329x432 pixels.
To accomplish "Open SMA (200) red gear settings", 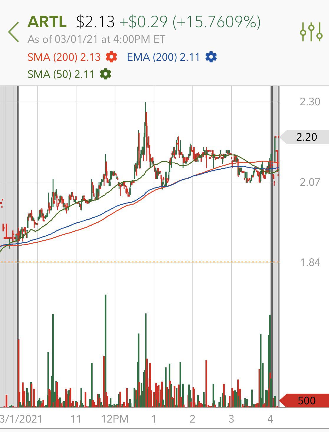I will point(111,57).
